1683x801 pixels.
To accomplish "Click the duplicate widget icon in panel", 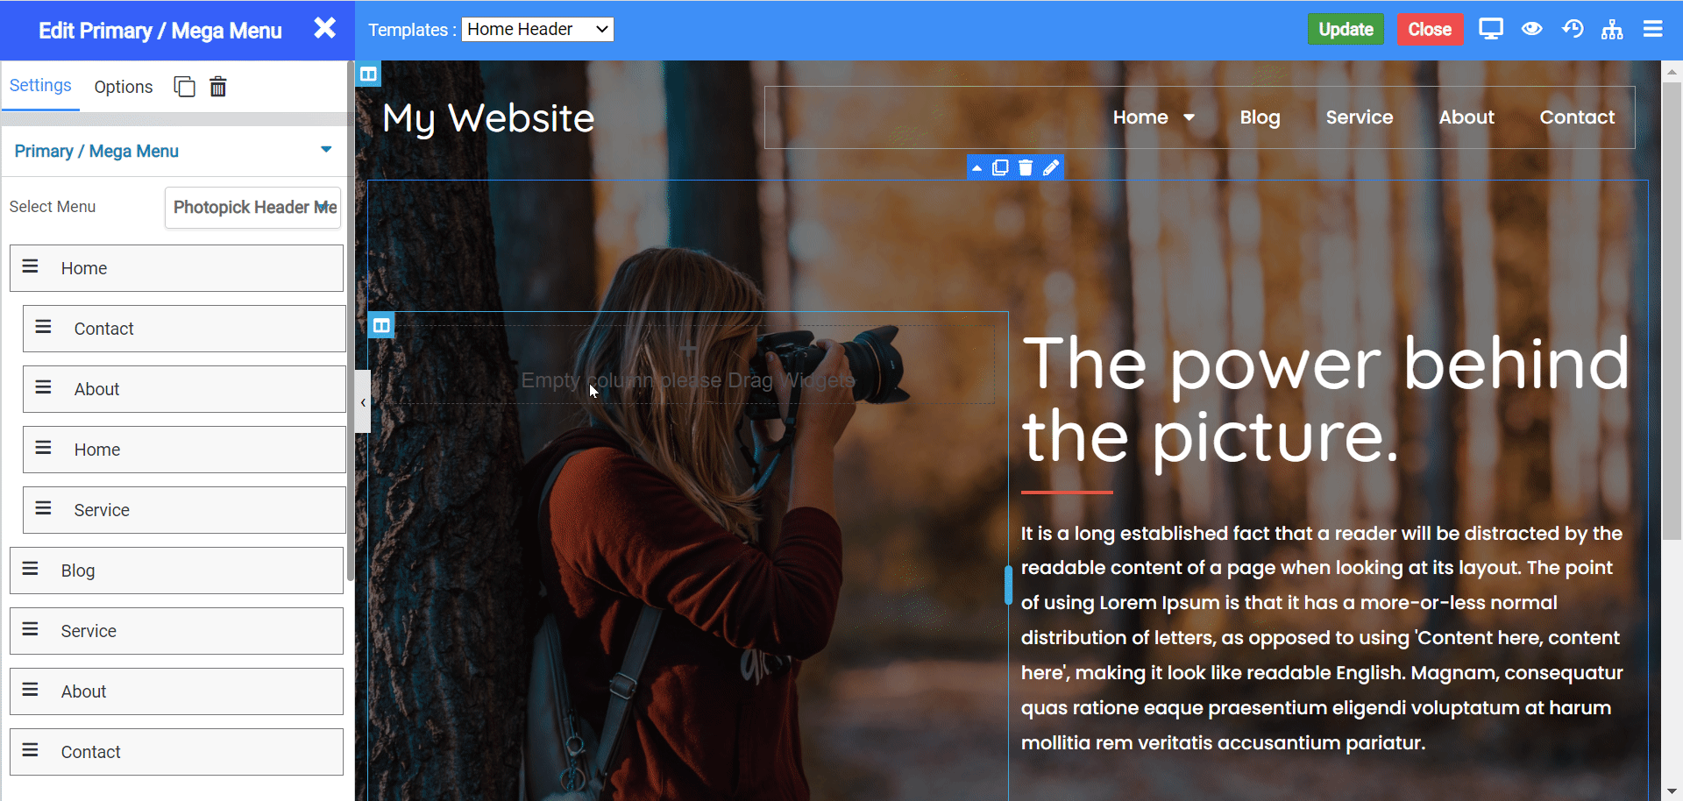I will pyautogui.click(x=184, y=87).
